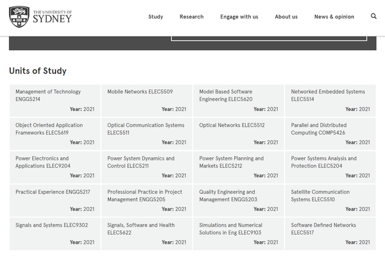Open Software Defined Networks ELEC5517 unit
Image resolution: width=385 pixels, height=263 pixels.
[x=330, y=234]
